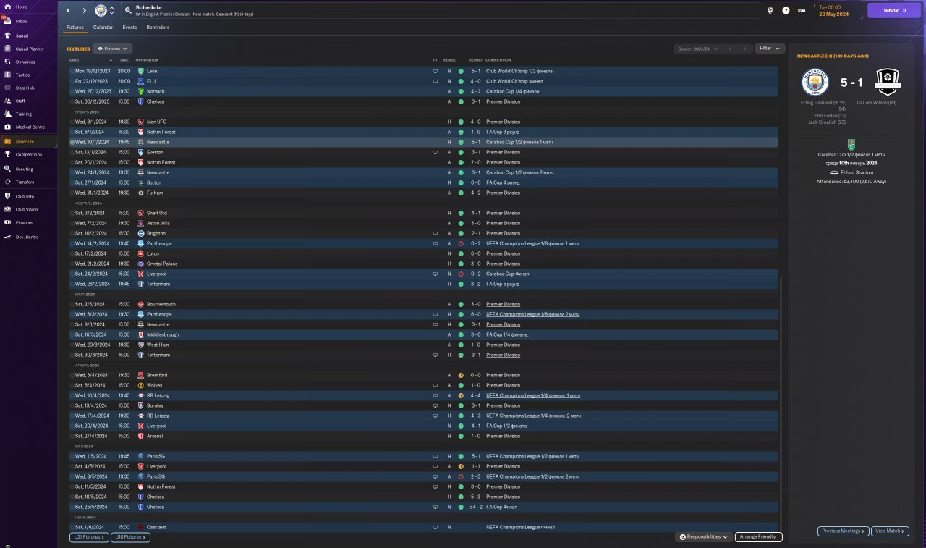Open Previous Meetings in the match panel
This screenshot has height=548, width=926.
click(x=844, y=531)
